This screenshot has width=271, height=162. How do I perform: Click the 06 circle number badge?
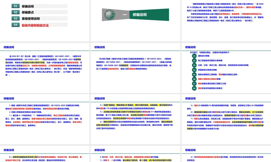tap(194, 79)
